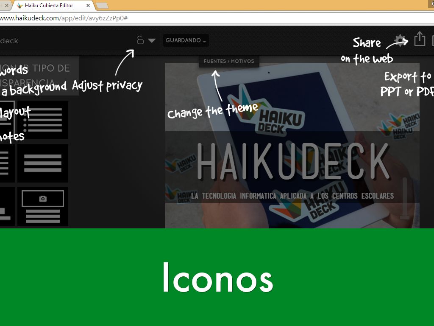Click the vertical slider on slide's right edge
This screenshot has width=434, height=326.
click(405, 197)
